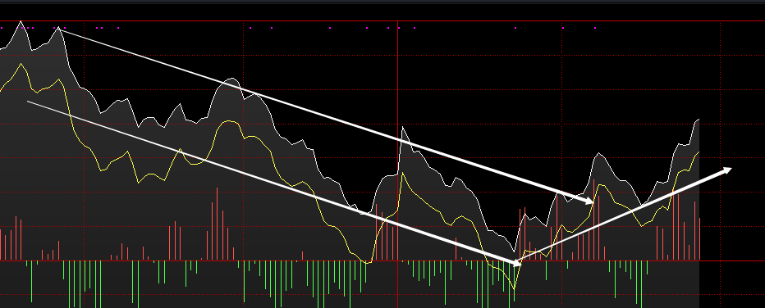Select the sharp white spike beside solid vertical line
Screen dimensions: 765x308
pos(402,128)
